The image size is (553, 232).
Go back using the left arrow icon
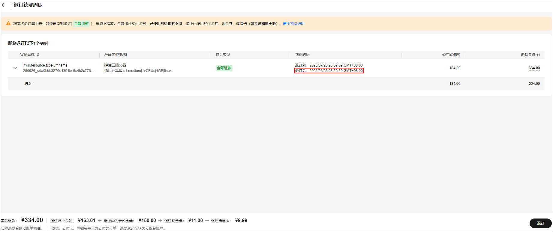(3, 5)
